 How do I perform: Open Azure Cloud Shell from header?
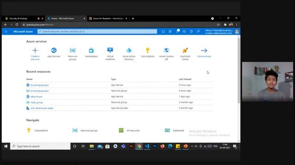[x=163, y=32]
